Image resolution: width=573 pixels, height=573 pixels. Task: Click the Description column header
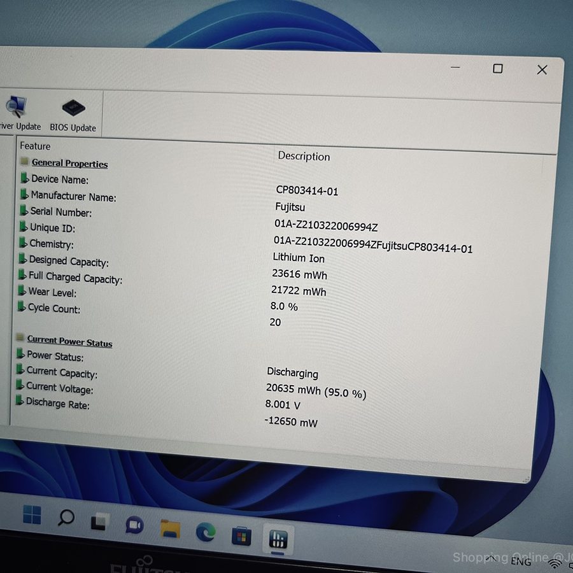[x=304, y=156]
